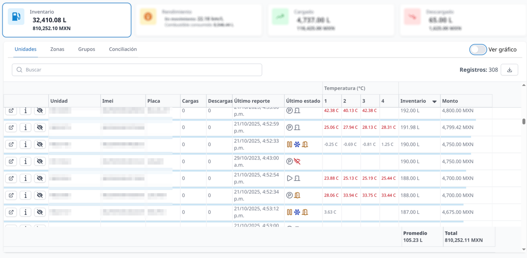The width and height of the screenshot is (527, 258).
Task: Click the no-signal icon in the 29/10/2023 row
Action: tap(297, 161)
